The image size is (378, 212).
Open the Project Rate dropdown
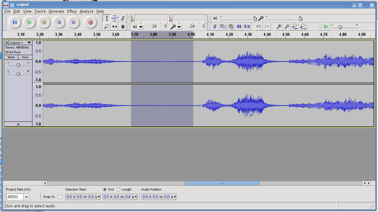pyautogui.click(x=27, y=197)
